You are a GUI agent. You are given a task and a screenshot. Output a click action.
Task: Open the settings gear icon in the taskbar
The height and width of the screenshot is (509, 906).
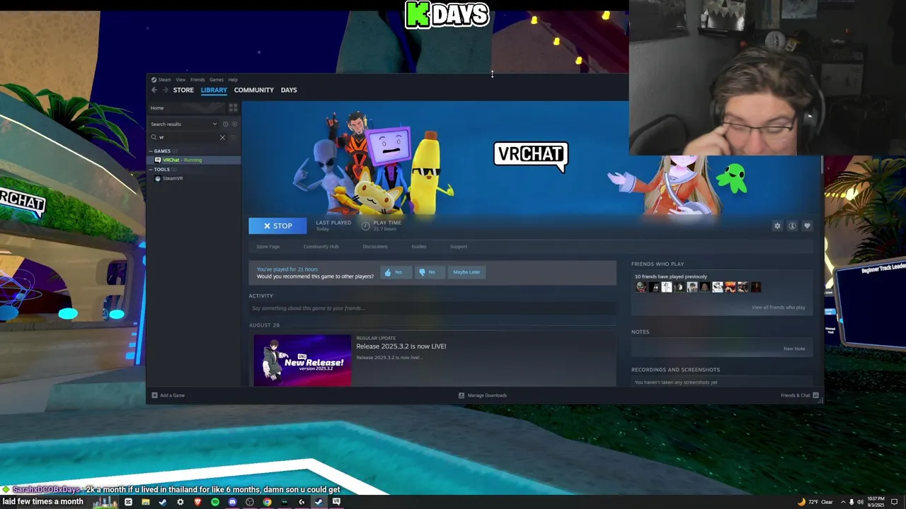click(180, 502)
